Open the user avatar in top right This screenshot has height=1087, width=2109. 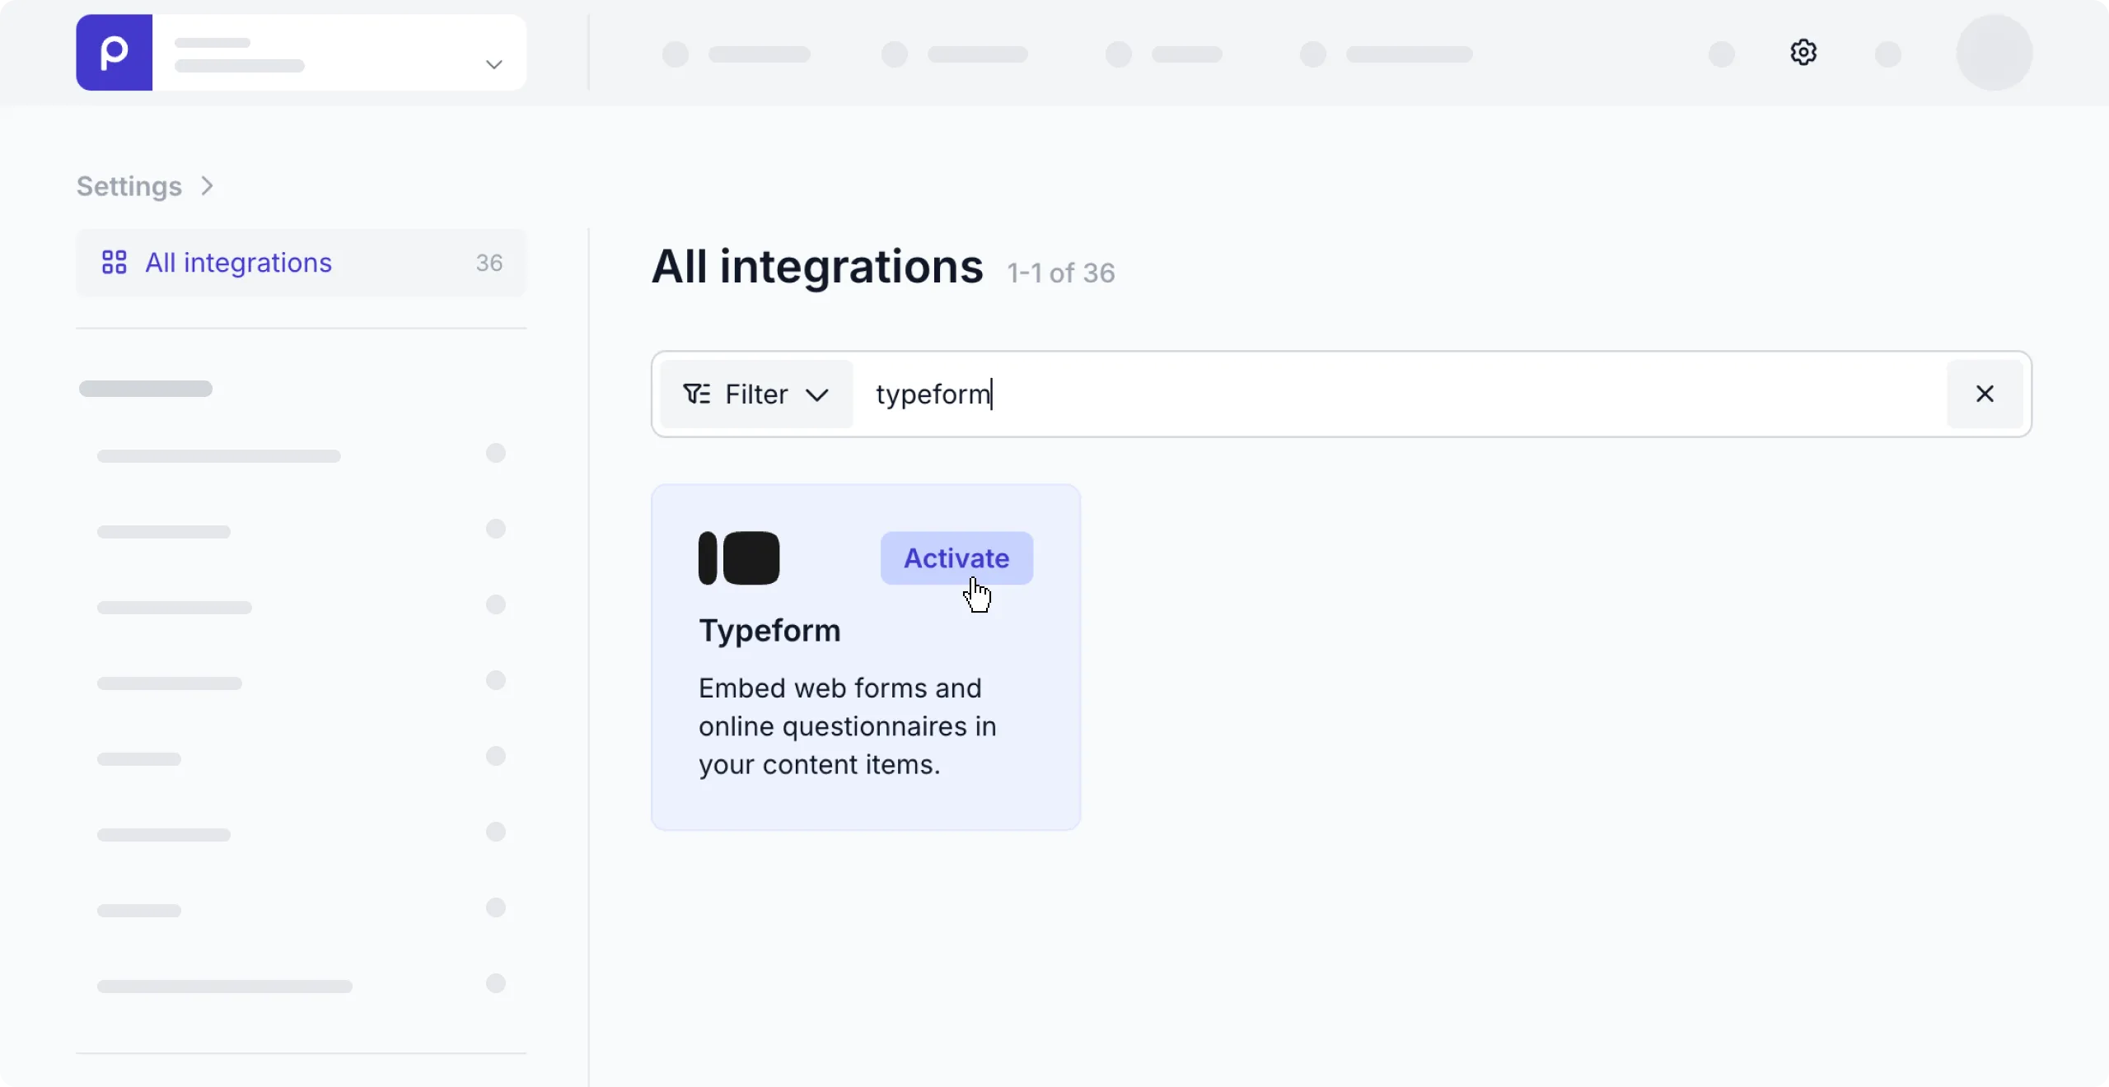[1994, 53]
